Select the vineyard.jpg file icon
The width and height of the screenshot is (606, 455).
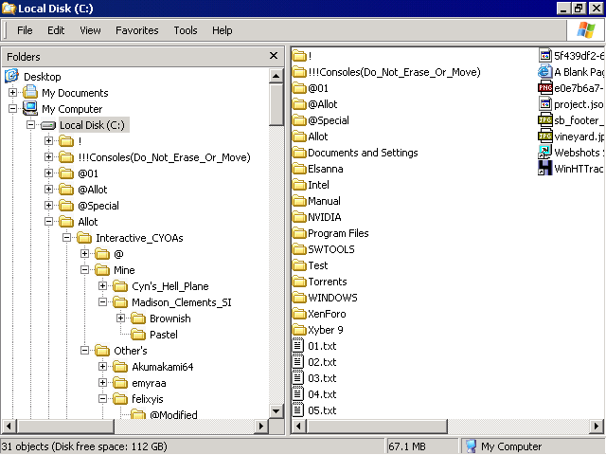545,136
